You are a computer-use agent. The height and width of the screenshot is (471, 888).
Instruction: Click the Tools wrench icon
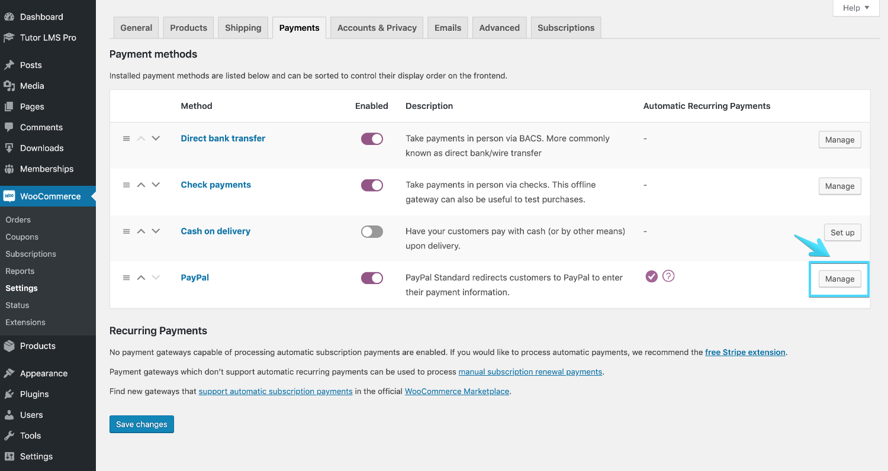tap(9, 435)
